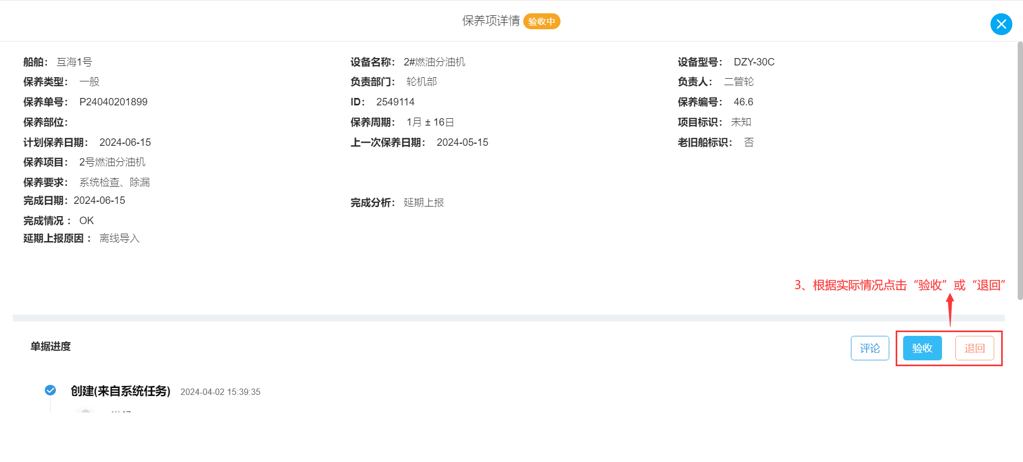The image size is (1023, 462).
Task: Click old ship flag value 否
Action: [749, 142]
